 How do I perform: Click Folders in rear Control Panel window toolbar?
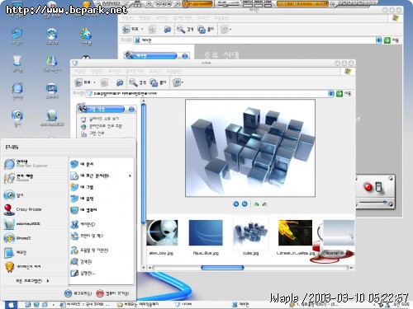click(206, 29)
